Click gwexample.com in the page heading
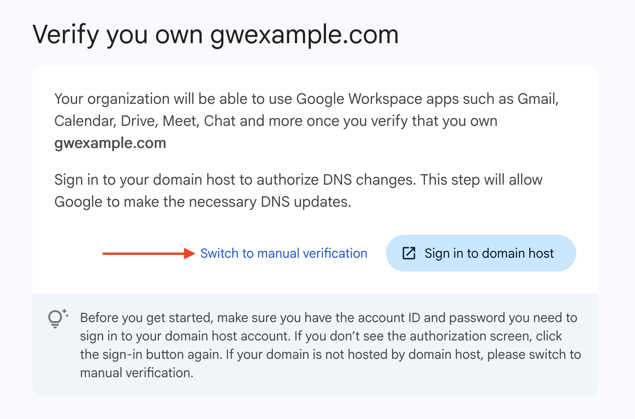Screen dimensions: 635x419 pyautogui.click(x=305, y=35)
